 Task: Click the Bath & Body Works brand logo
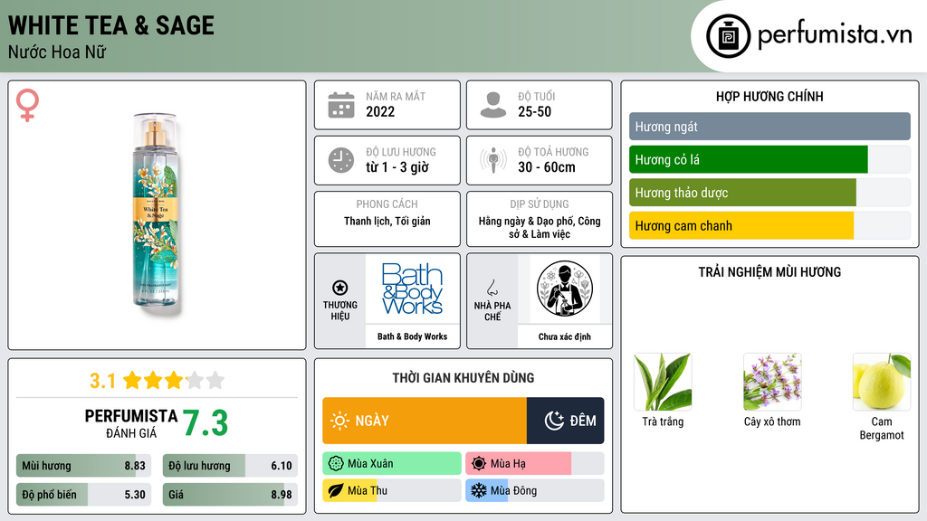point(412,289)
